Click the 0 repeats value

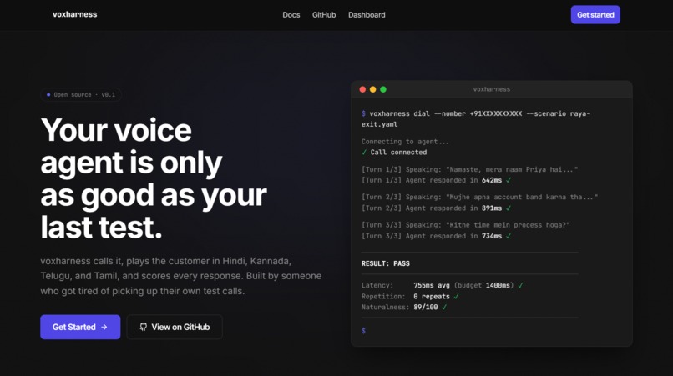(432, 297)
